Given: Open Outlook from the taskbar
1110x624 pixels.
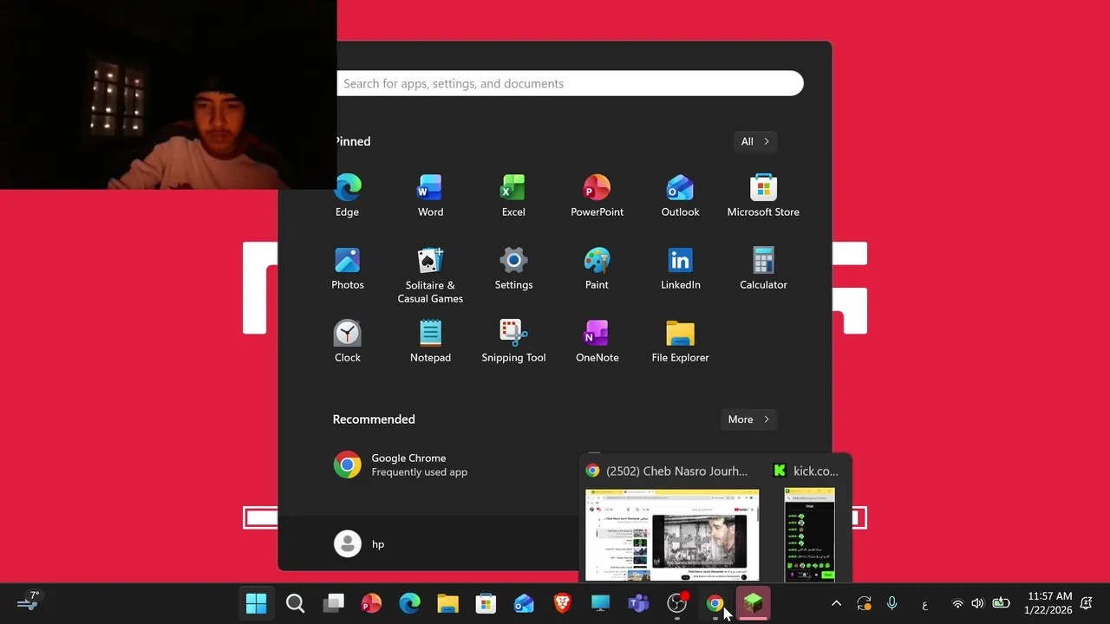Looking at the screenshot, I should point(524,603).
